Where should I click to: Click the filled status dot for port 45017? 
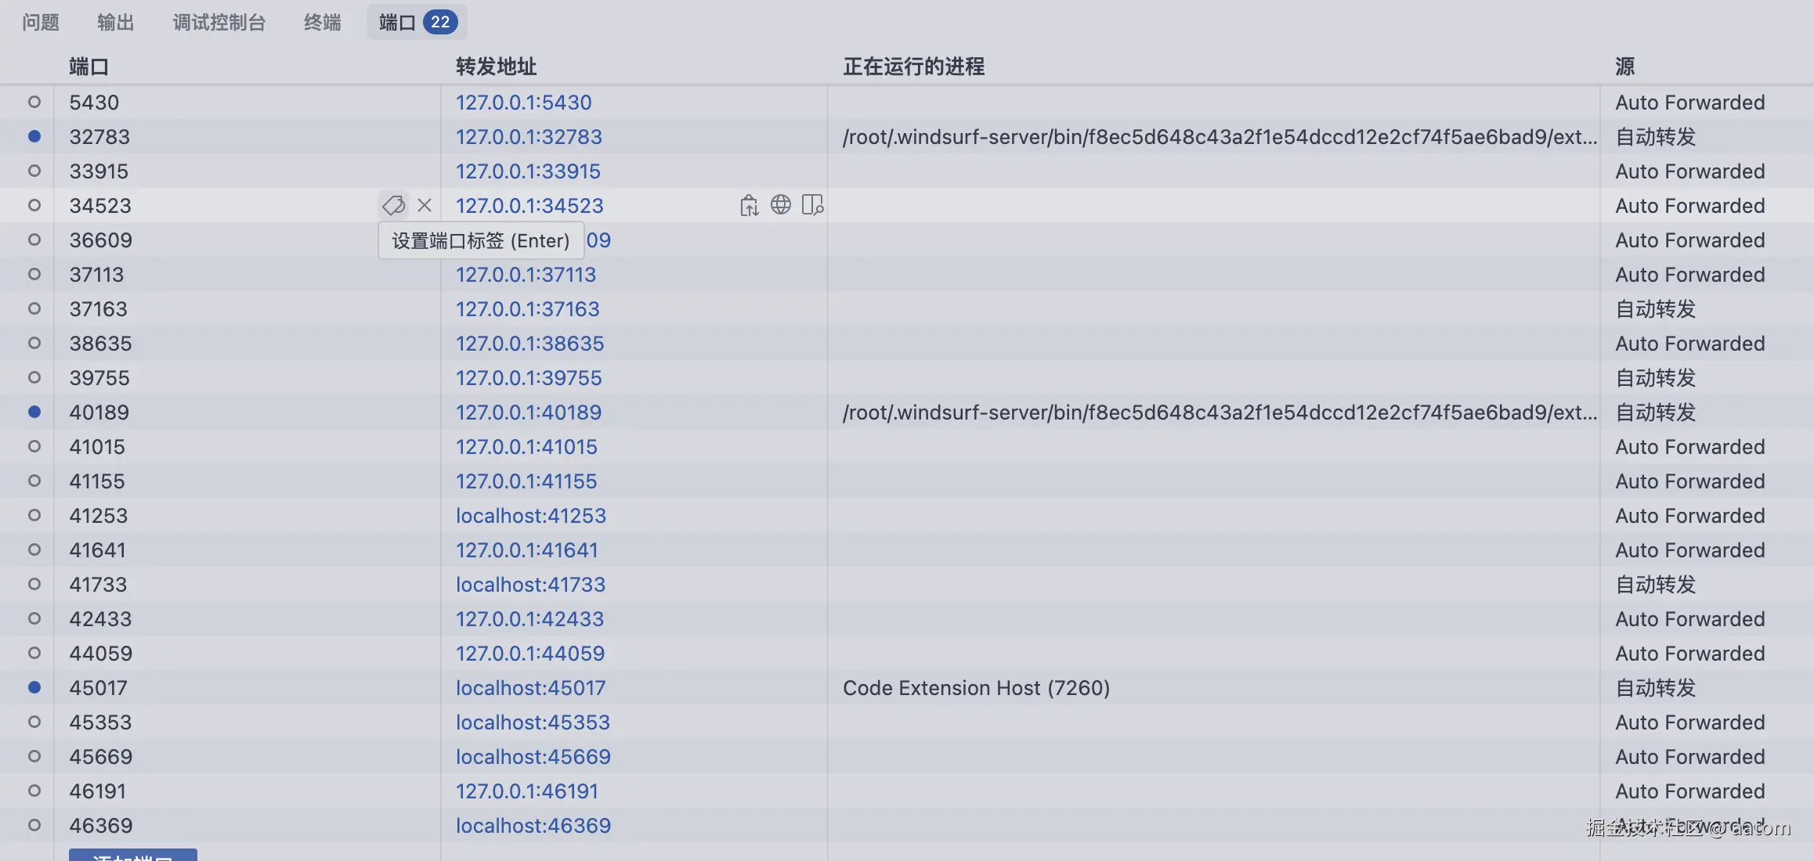tap(34, 687)
